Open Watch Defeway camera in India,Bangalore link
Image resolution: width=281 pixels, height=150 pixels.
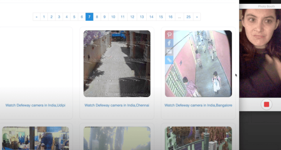198,105
